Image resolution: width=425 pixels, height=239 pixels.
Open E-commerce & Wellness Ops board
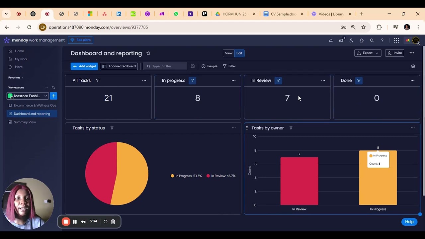point(32,105)
